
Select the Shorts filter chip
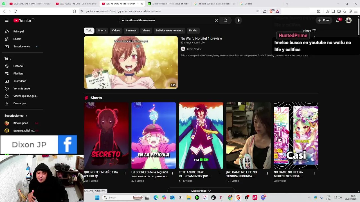pyautogui.click(x=102, y=30)
